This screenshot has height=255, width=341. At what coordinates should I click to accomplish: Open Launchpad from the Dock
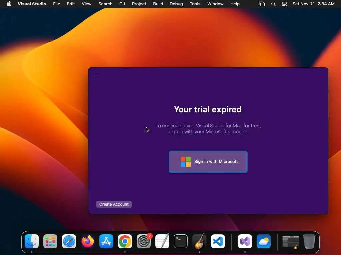(x=50, y=241)
